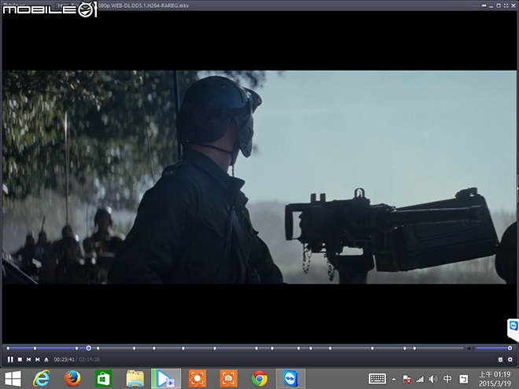
Task: Open the TeamViewer side panel tab
Action: pos(513,328)
